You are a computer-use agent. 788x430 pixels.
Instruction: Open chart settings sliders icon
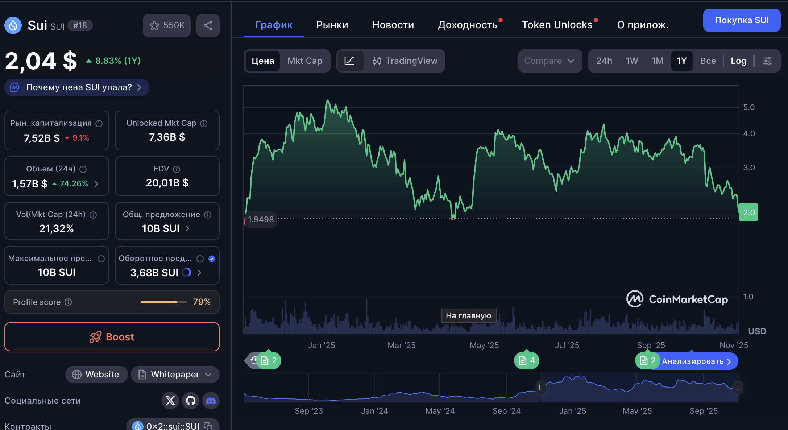[x=767, y=61]
